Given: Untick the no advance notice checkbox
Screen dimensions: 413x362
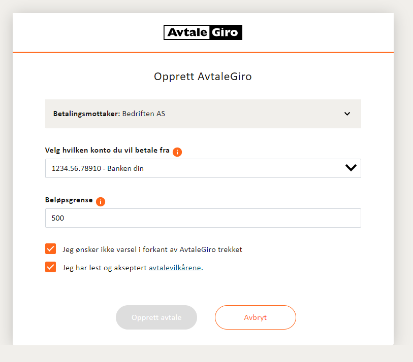Looking at the screenshot, I should [x=51, y=249].
